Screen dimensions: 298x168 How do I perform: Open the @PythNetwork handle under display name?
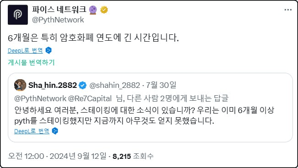[58, 20]
